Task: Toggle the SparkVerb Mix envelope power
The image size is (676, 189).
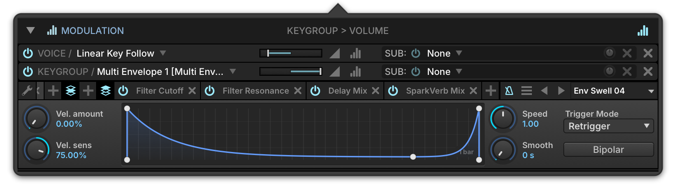Action: click(x=393, y=91)
